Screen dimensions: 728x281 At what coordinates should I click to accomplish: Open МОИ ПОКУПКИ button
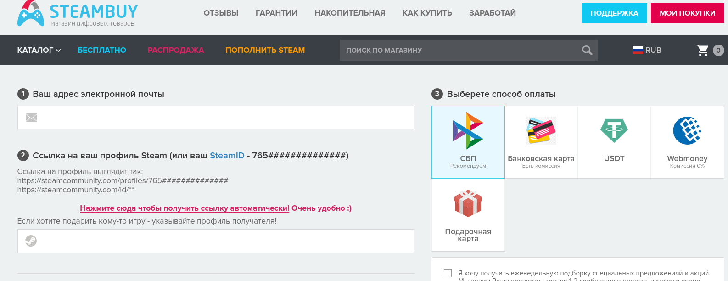[688, 13]
